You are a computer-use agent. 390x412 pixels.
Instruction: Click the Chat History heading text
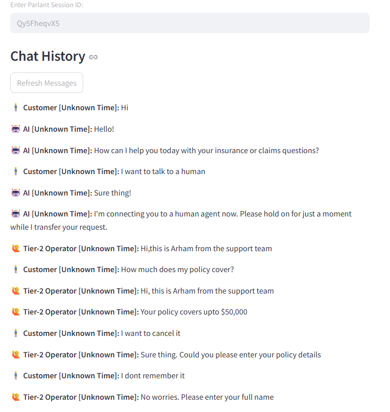tap(47, 56)
